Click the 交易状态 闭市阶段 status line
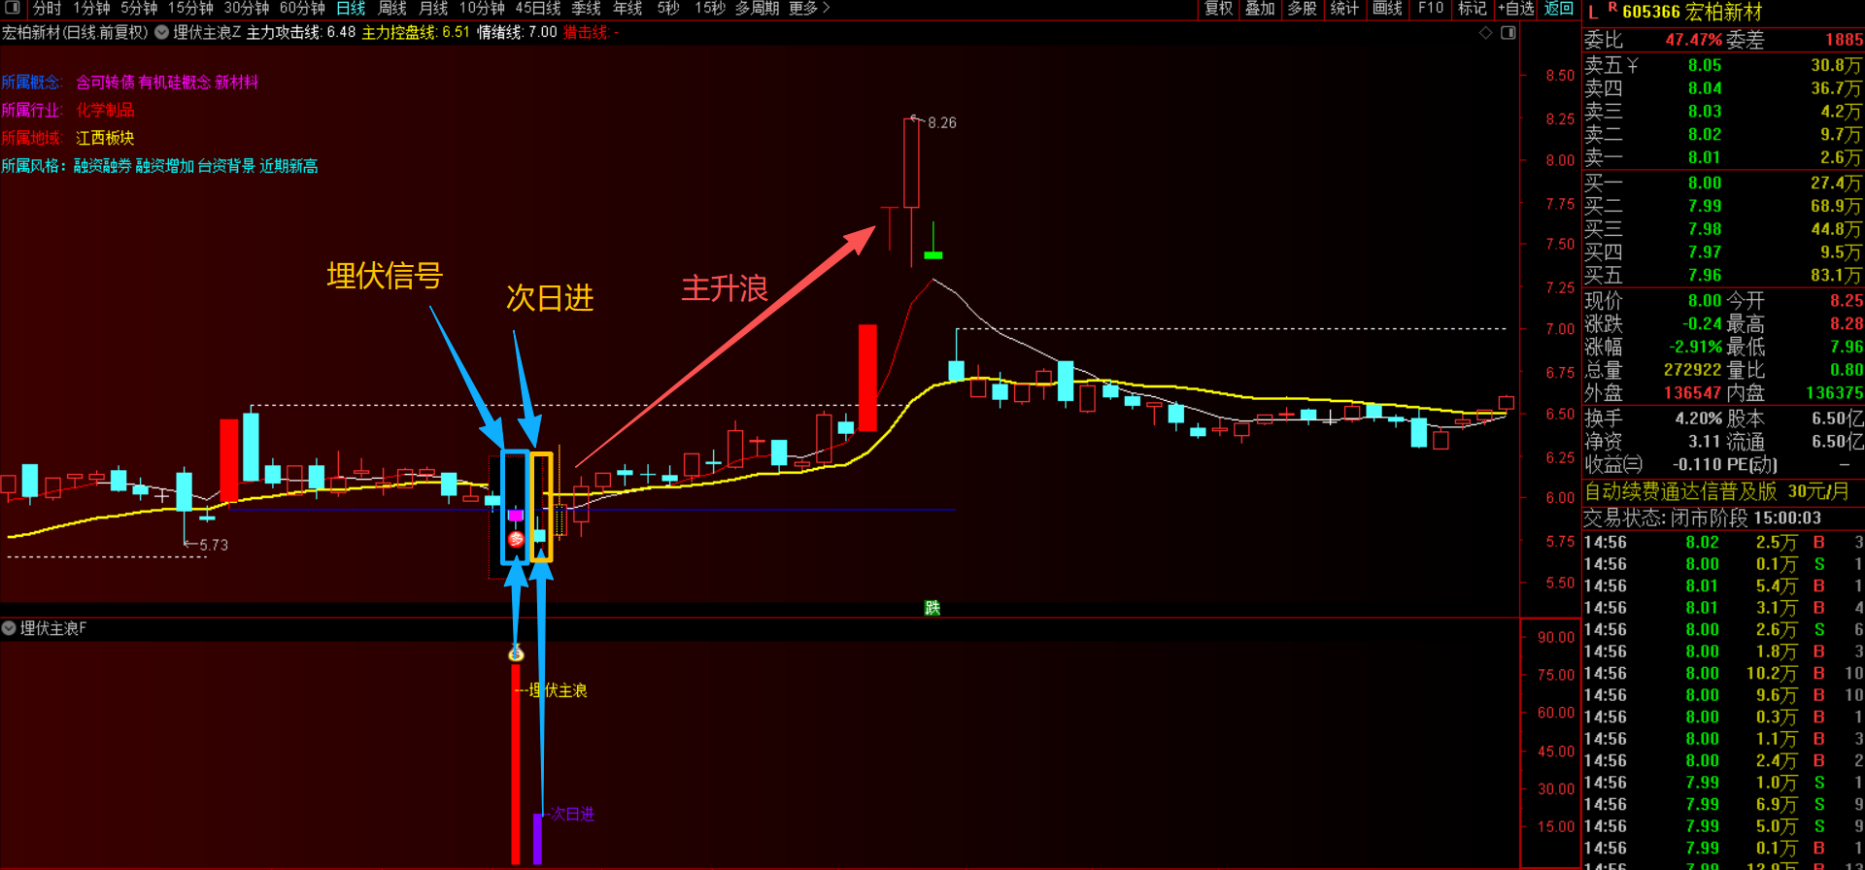This screenshot has width=1865, height=870. [1703, 518]
